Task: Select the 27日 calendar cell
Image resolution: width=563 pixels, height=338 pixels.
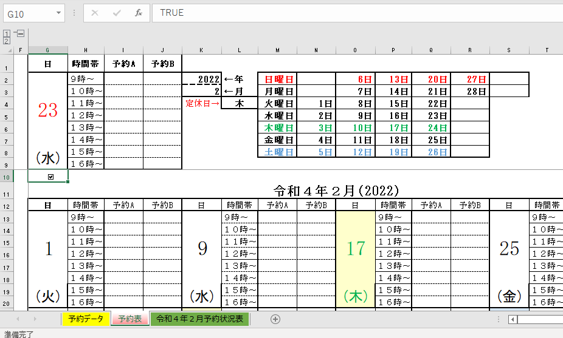Action: point(470,79)
